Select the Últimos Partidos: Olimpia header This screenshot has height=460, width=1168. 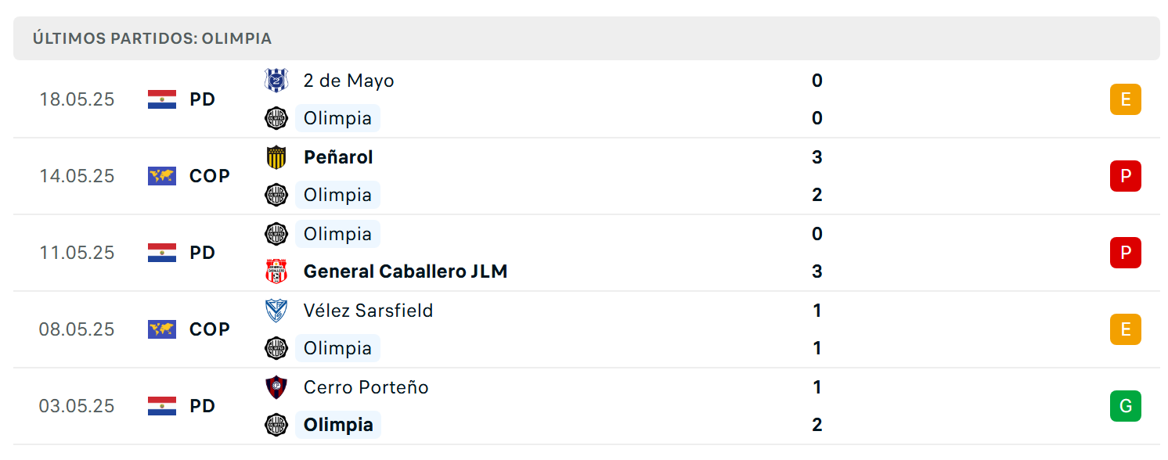(586, 38)
